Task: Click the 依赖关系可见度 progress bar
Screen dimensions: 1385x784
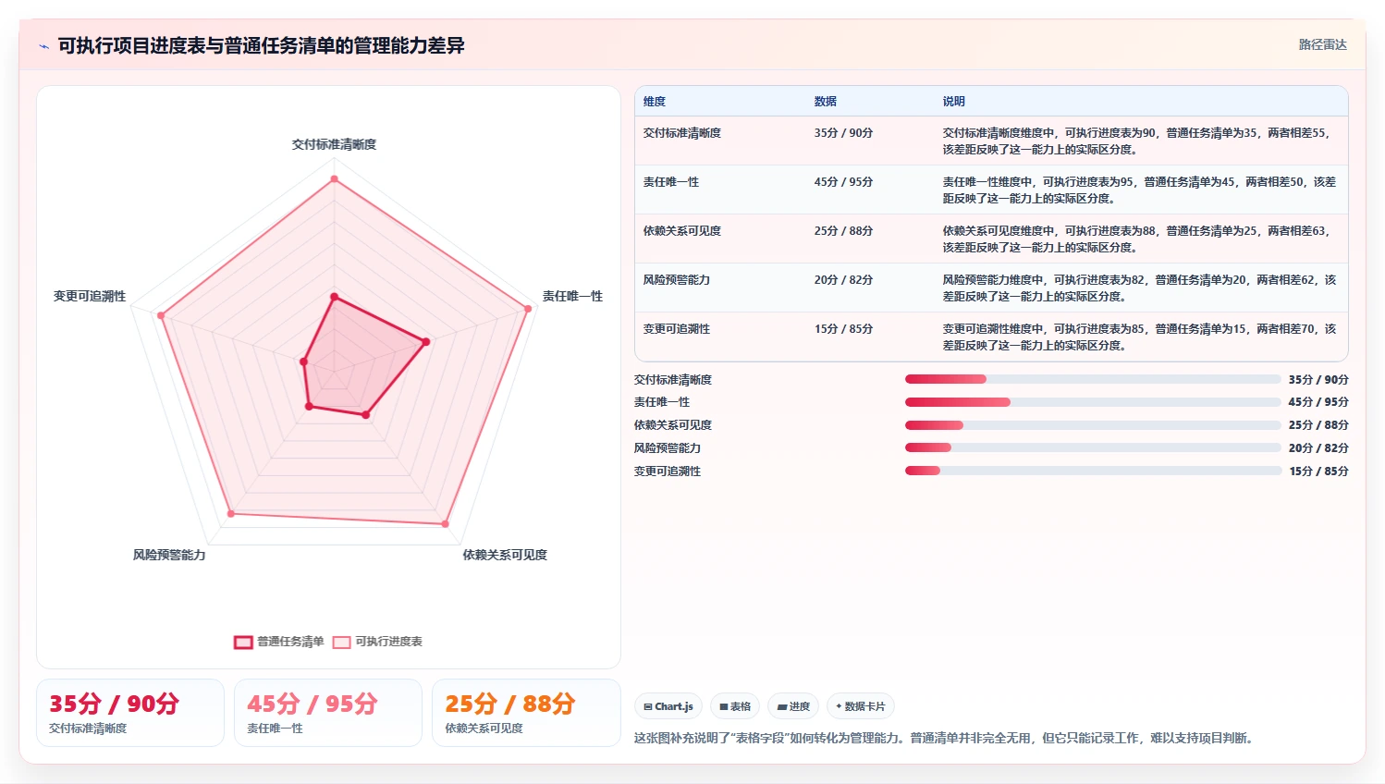Action: coord(1093,425)
